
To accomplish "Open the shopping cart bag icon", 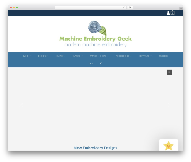I will pyautogui.click(x=172, y=13).
